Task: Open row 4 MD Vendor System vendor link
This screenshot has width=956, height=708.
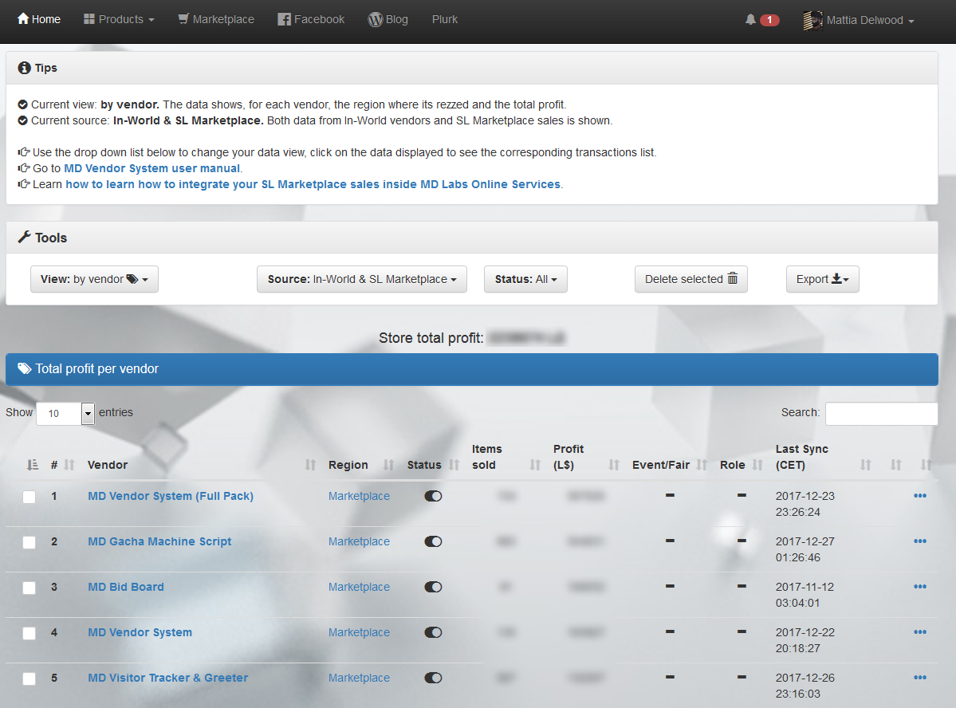Action: click(x=140, y=632)
